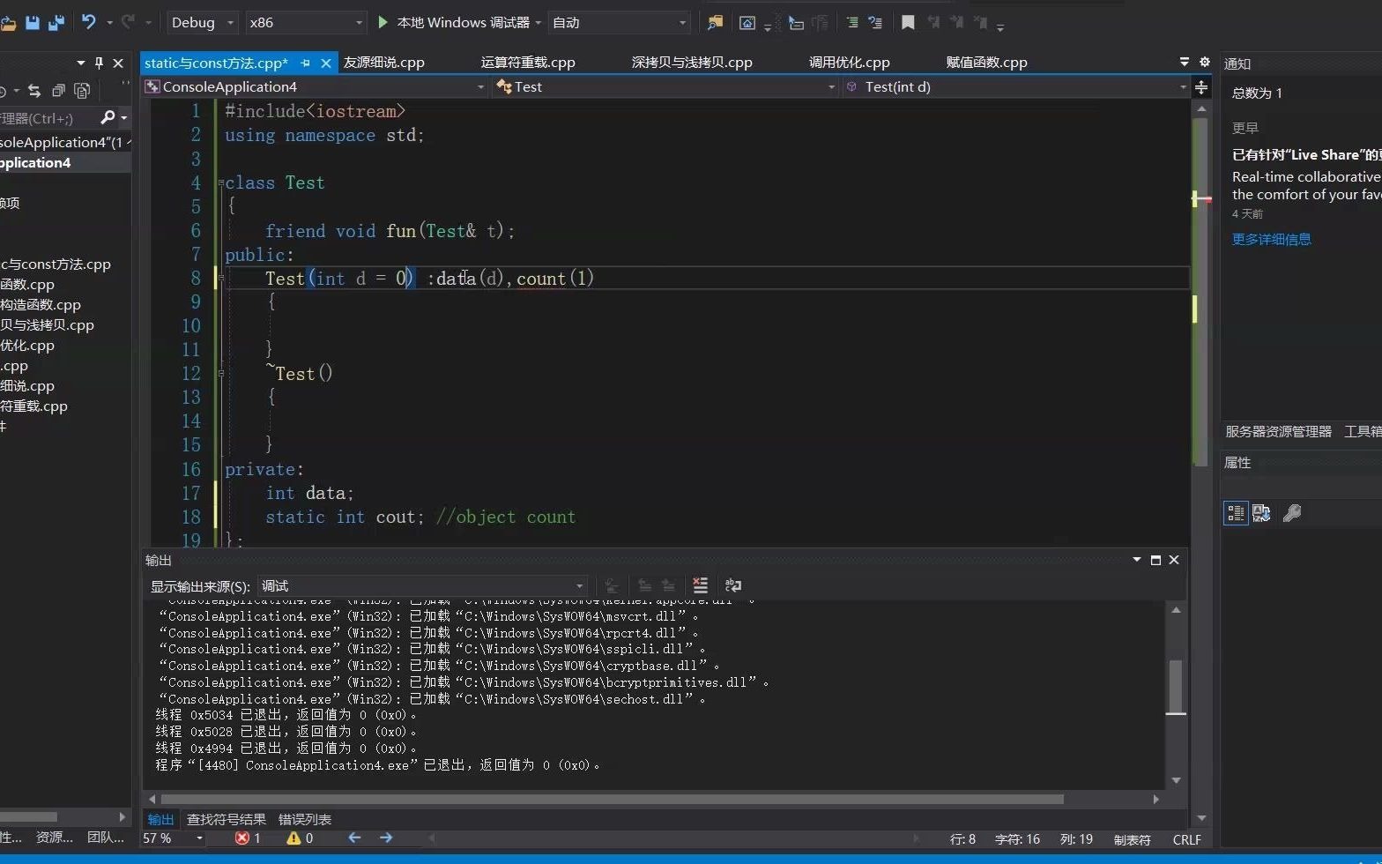The image size is (1382, 864).
Task: Click the alphabetical sort icon in Properties
Action: tap(1261, 513)
